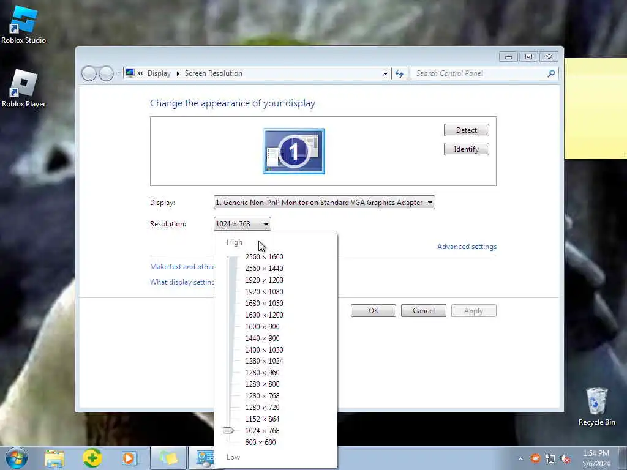Select the monitor 1 display thumbnail

pos(294,151)
